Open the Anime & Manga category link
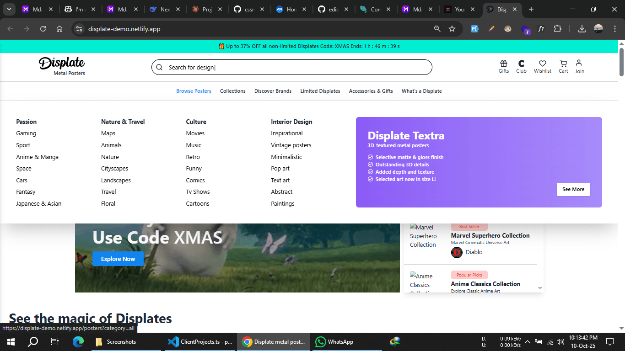Screen dimensions: 625x351 37,157
